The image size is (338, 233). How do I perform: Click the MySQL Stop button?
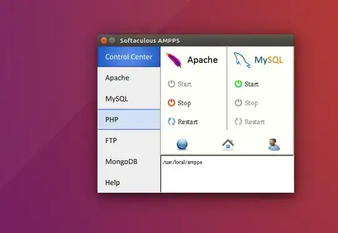click(246, 103)
